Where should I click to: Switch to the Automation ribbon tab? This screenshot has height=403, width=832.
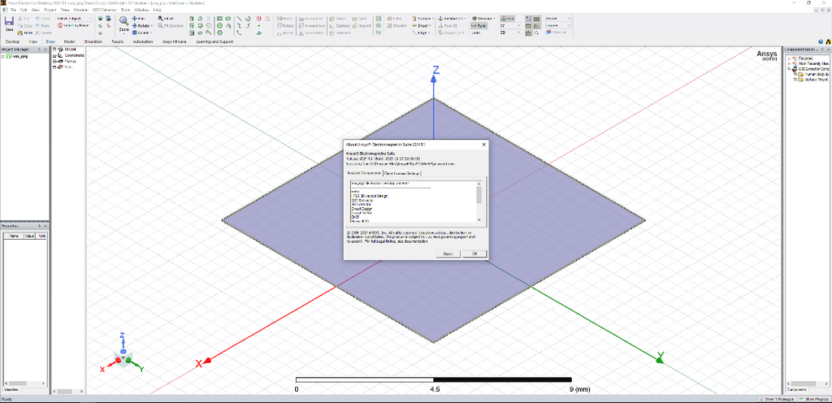click(143, 41)
